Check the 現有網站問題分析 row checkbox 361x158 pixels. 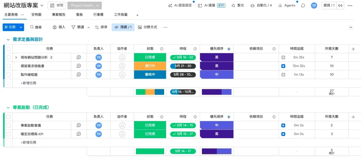[x=8, y=58]
